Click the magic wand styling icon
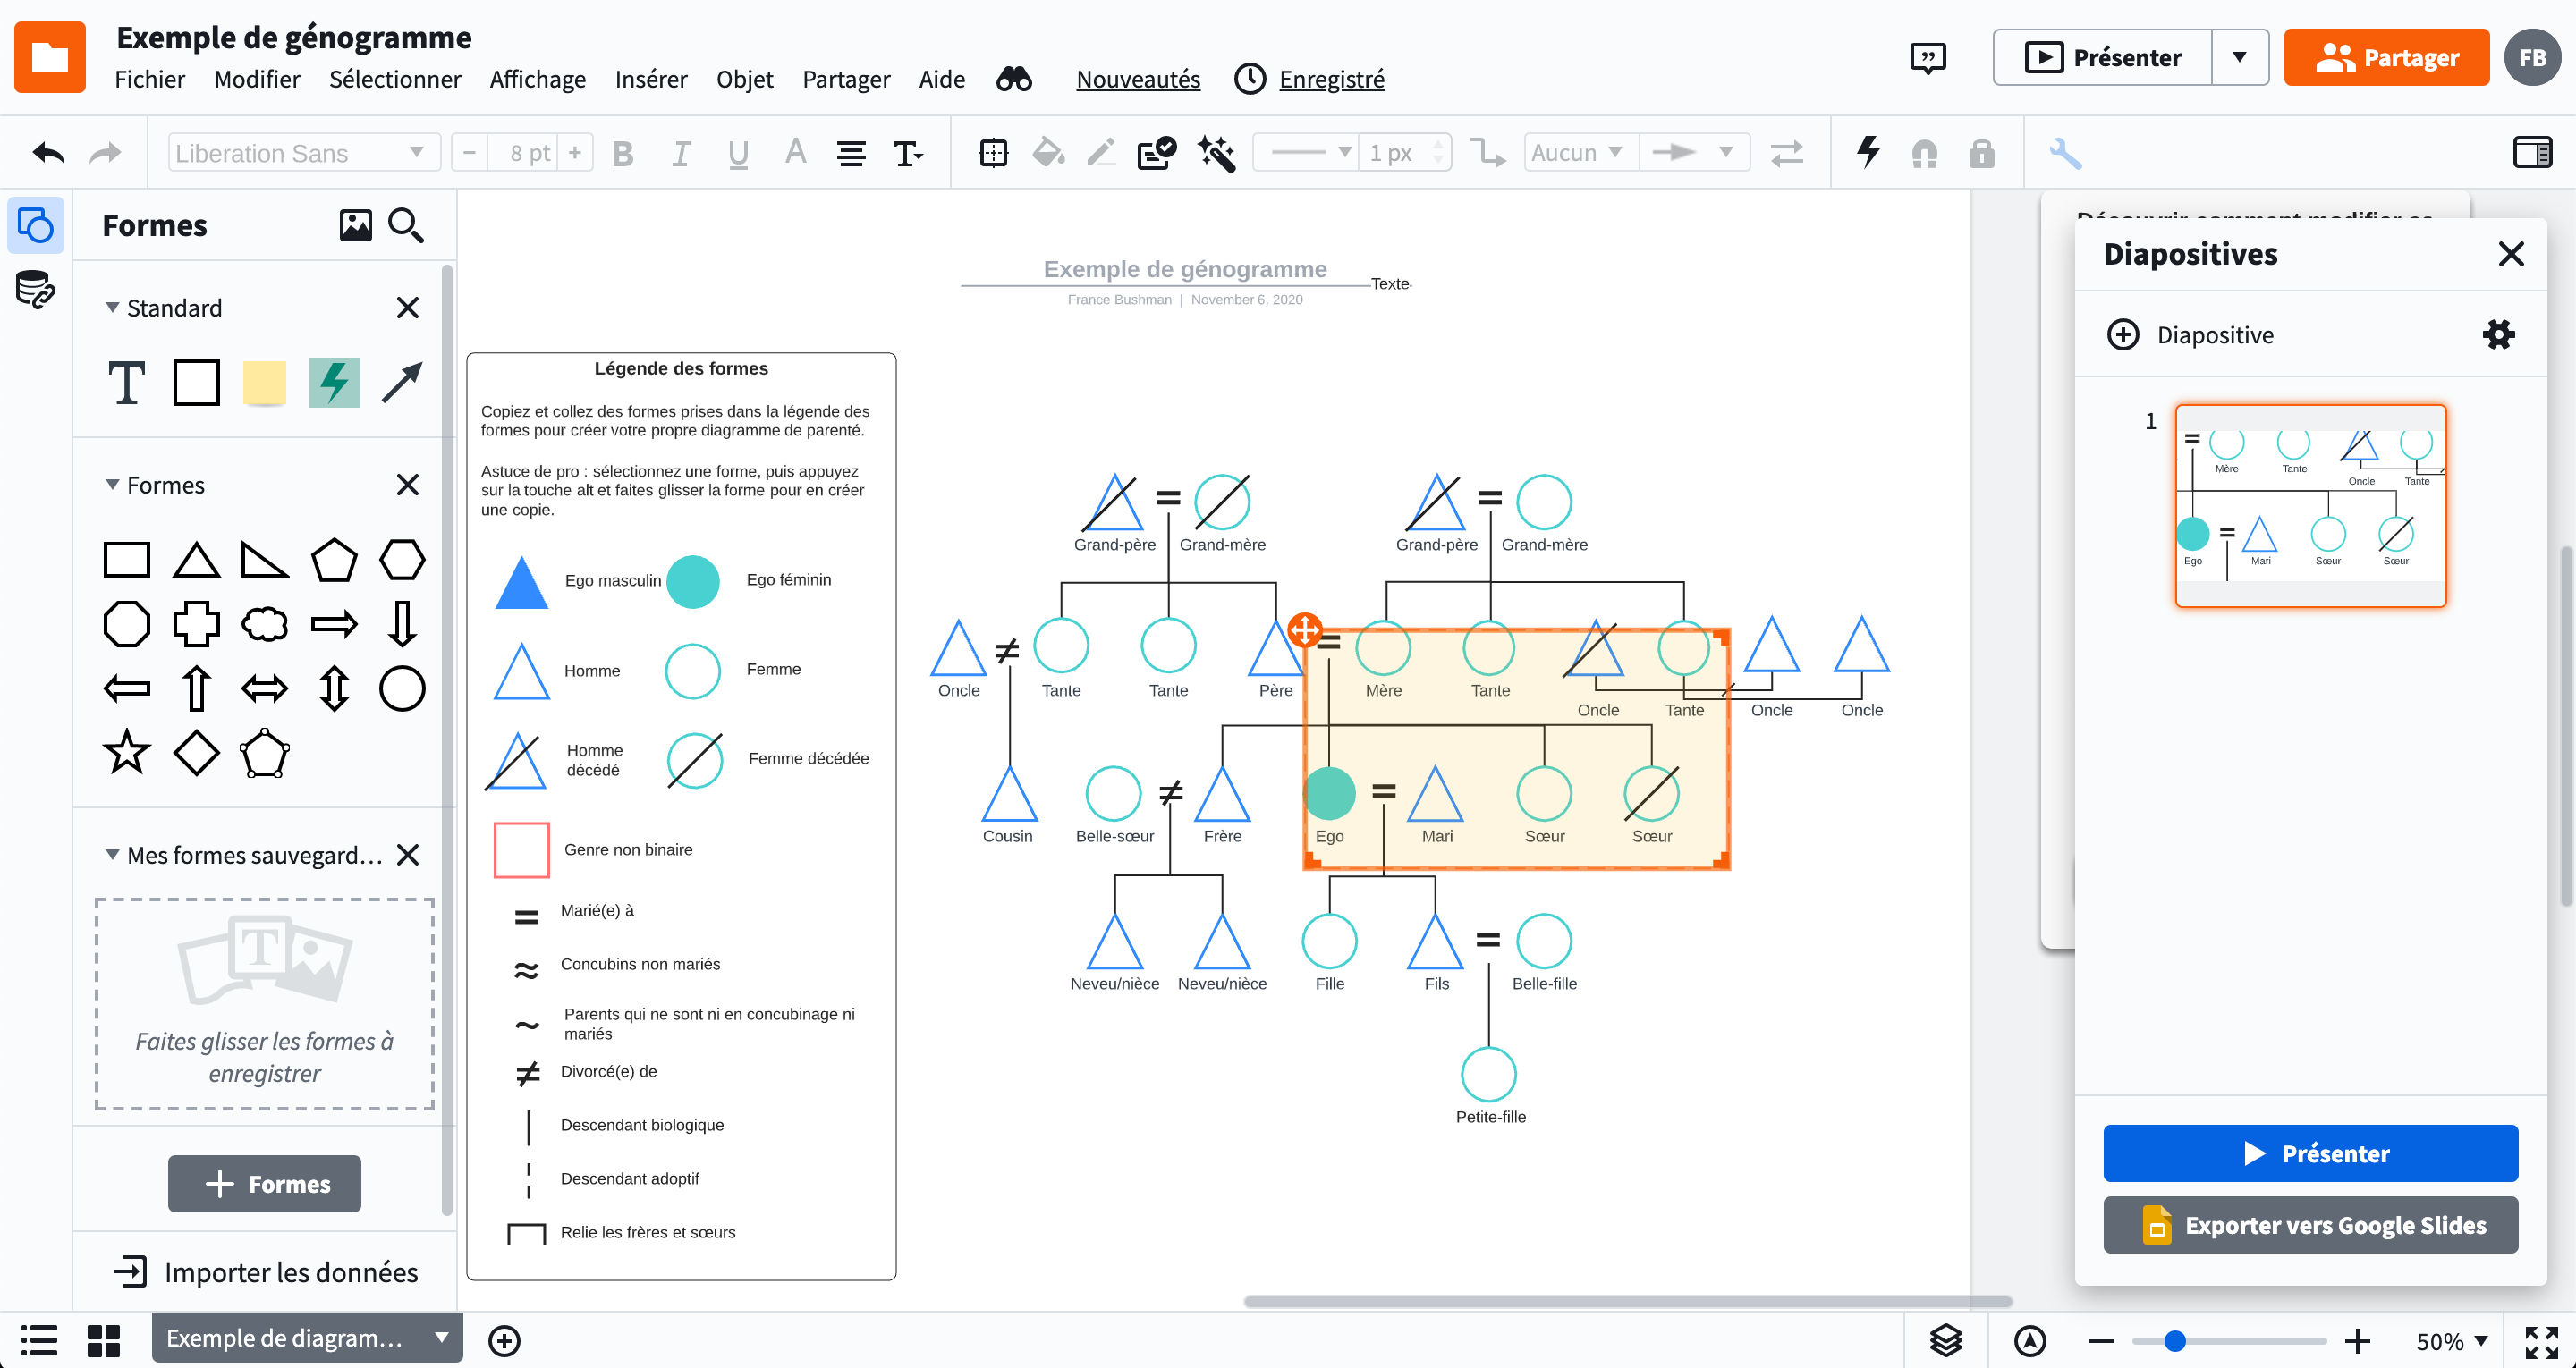The height and width of the screenshot is (1368, 2576). [1216, 153]
